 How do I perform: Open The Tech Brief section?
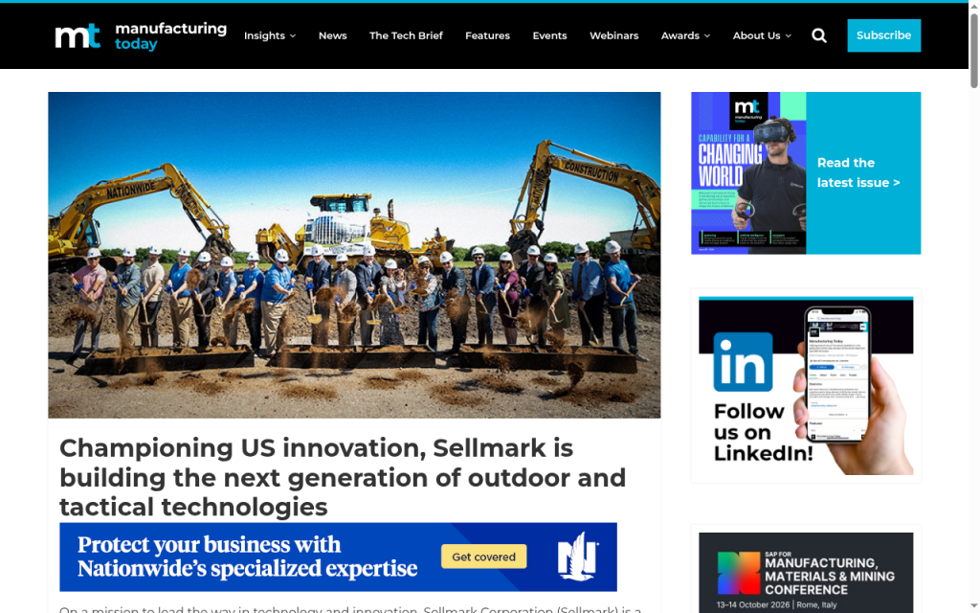click(x=406, y=35)
